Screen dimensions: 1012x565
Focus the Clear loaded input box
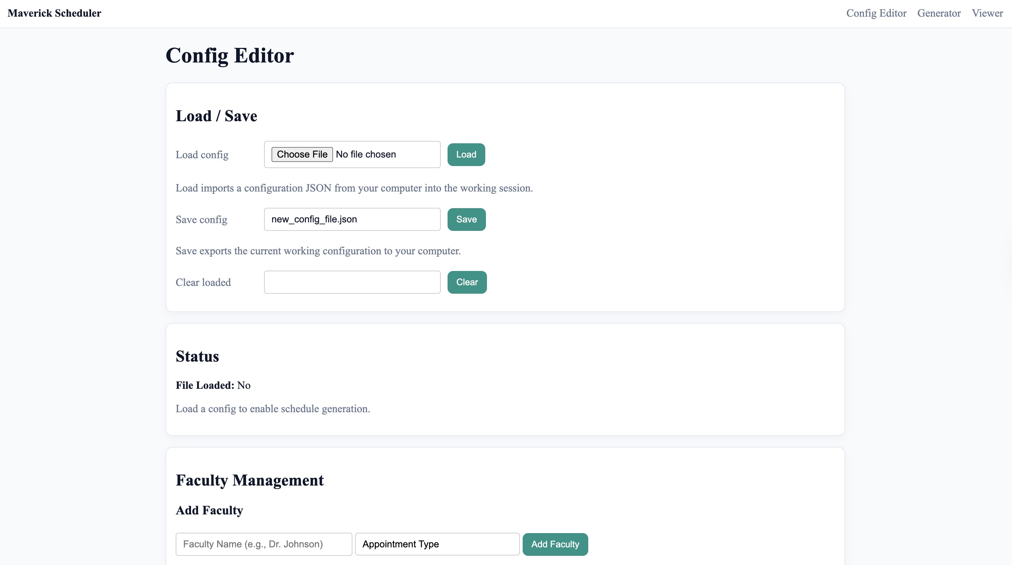pyautogui.click(x=352, y=282)
